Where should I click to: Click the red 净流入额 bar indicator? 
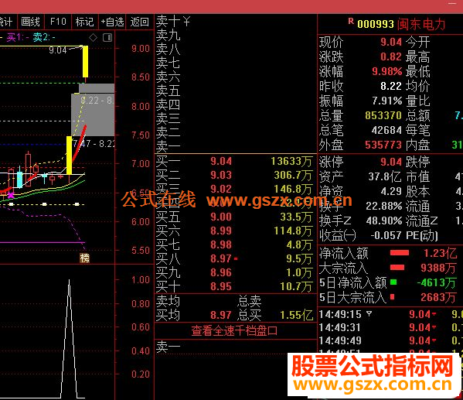399,253
